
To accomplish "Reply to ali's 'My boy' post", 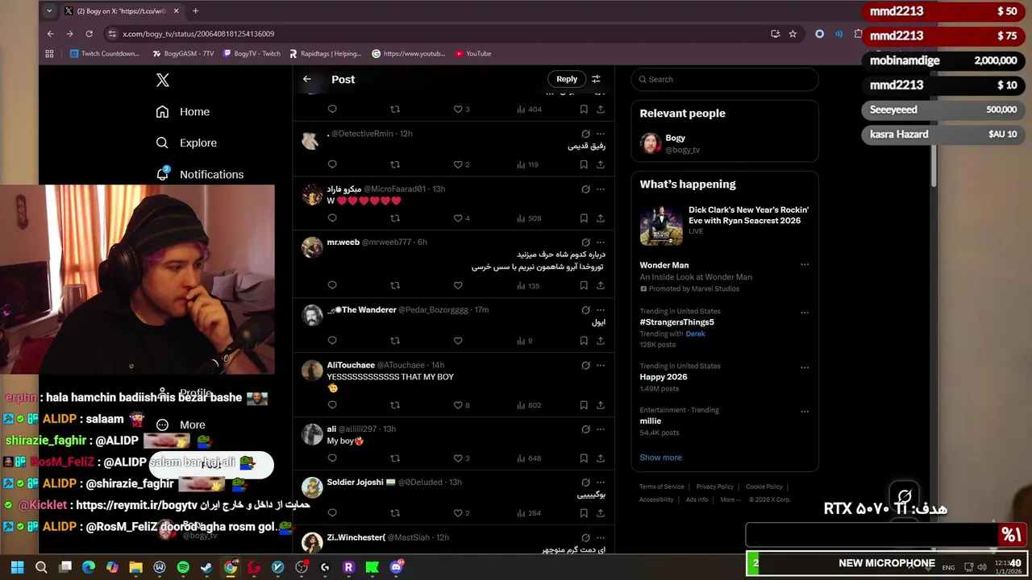I will [332, 458].
